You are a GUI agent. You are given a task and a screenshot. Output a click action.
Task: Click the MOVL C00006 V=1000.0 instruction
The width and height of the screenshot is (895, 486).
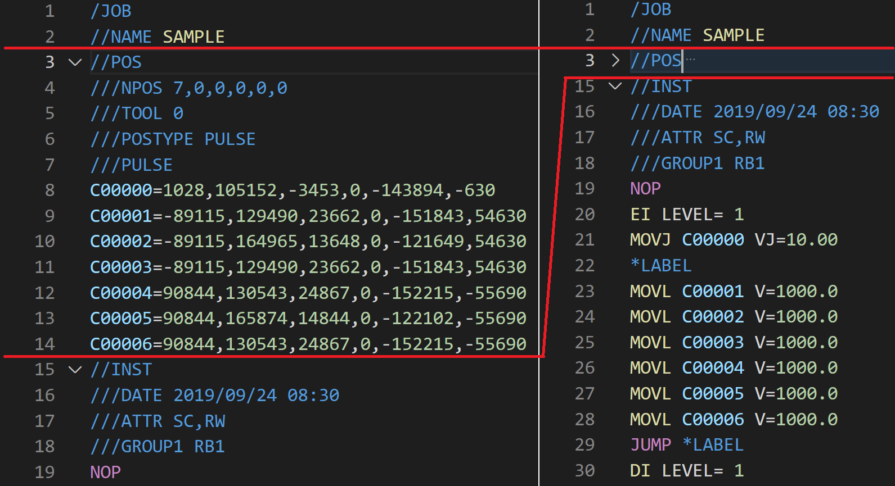734,420
